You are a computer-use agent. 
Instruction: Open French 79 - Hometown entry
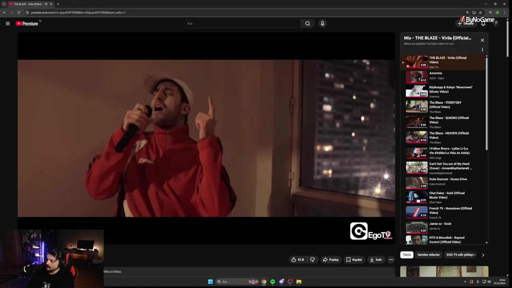pos(443,212)
